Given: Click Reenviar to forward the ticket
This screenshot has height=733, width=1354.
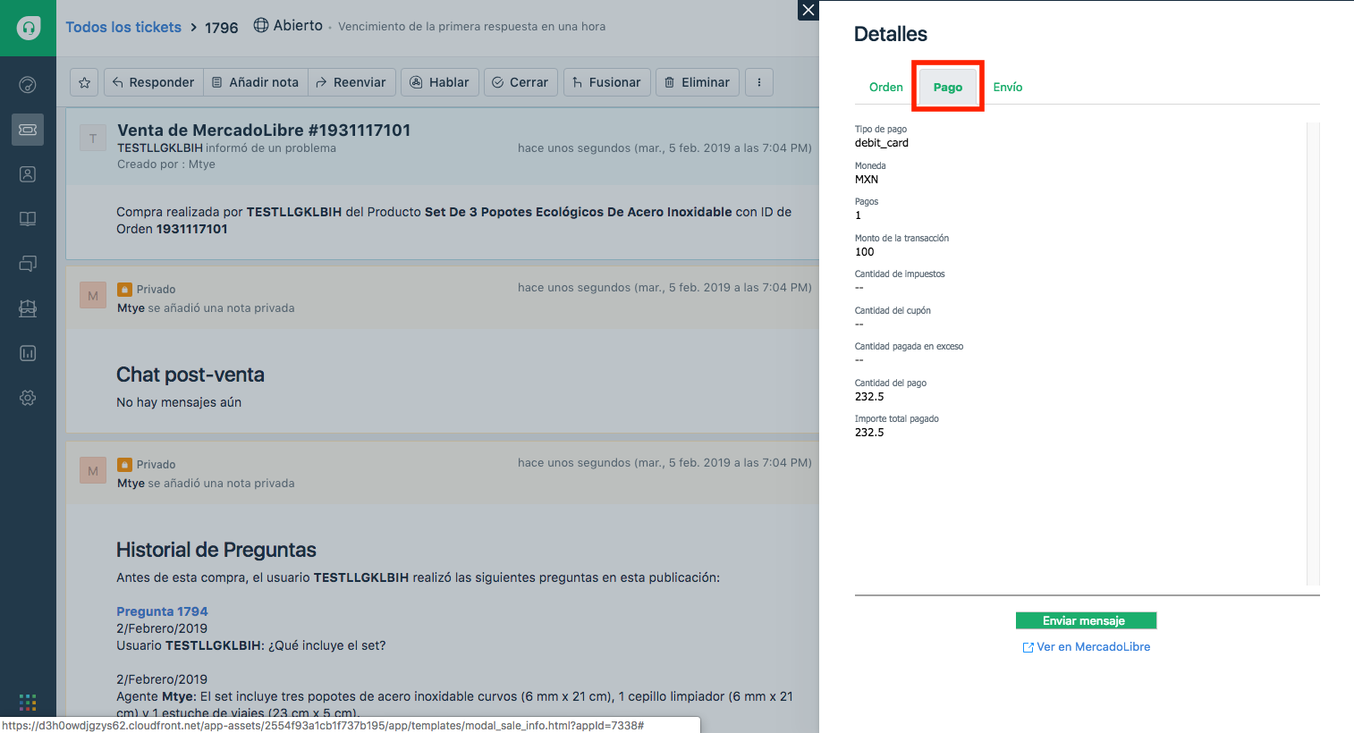Looking at the screenshot, I should [351, 82].
